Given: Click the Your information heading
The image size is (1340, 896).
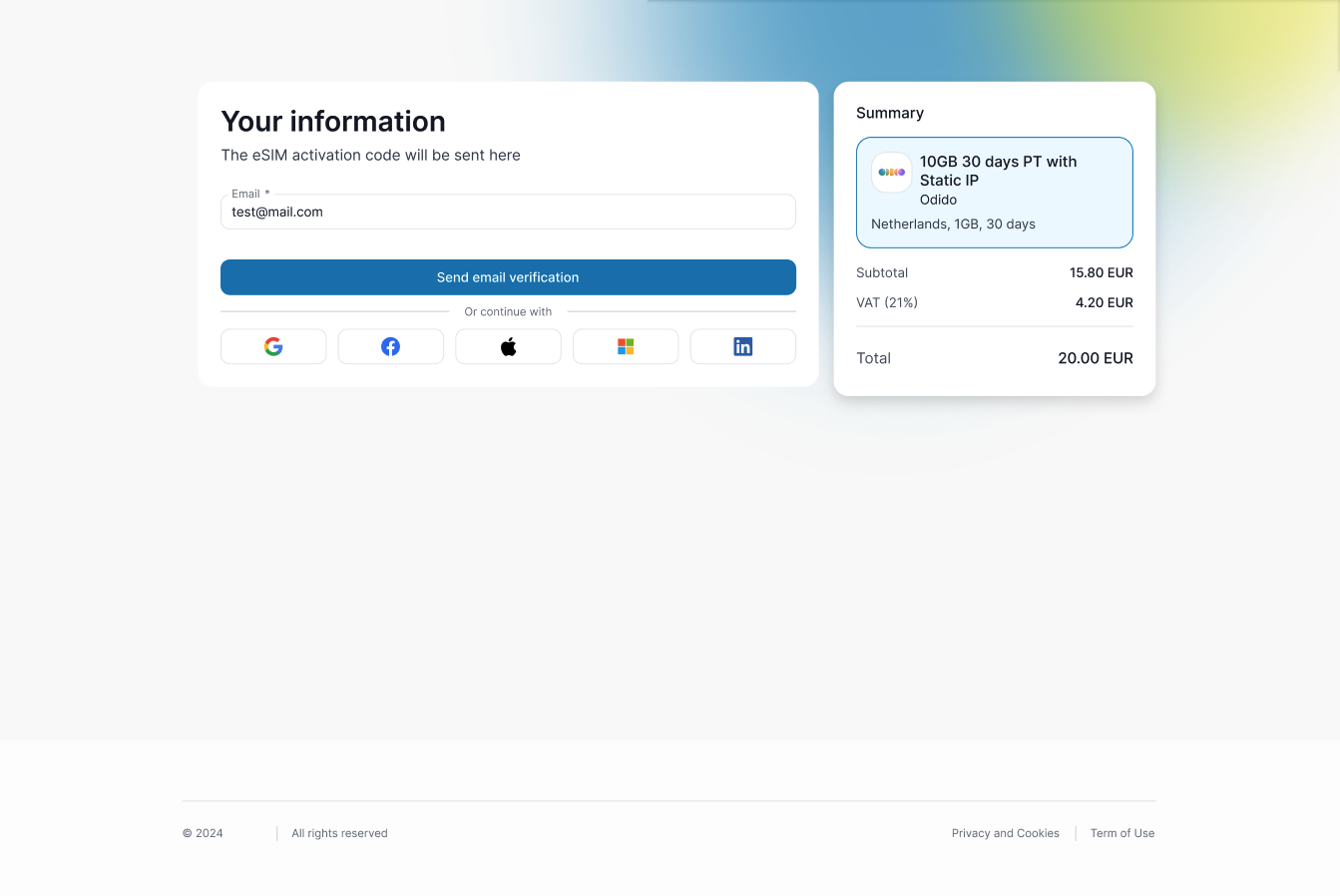Looking at the screenshot, I should point(333,122).
